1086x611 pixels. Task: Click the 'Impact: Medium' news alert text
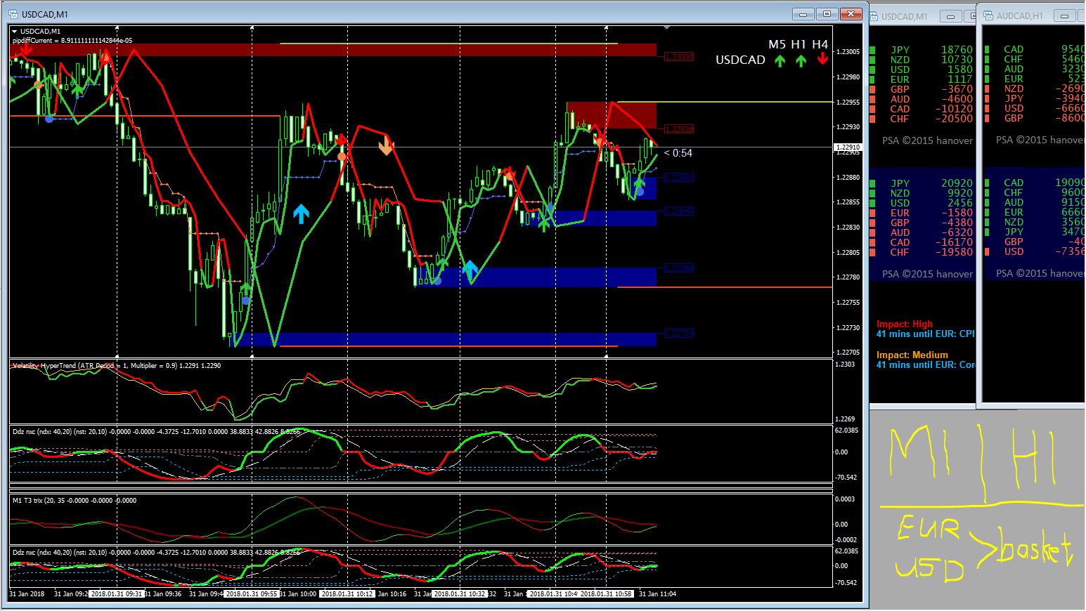point(912,355)
